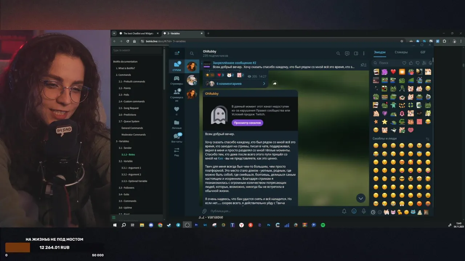465x261 pixels.
Task: Pick the yellow star emoji
Action: click(x=384, y=122)
